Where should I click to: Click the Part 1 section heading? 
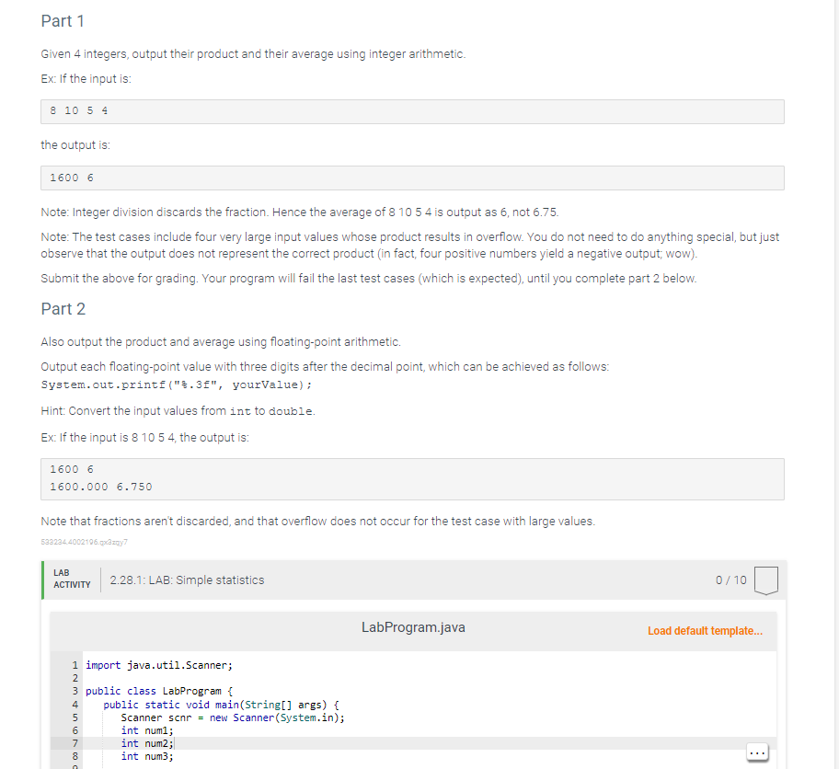pos(63,20)
